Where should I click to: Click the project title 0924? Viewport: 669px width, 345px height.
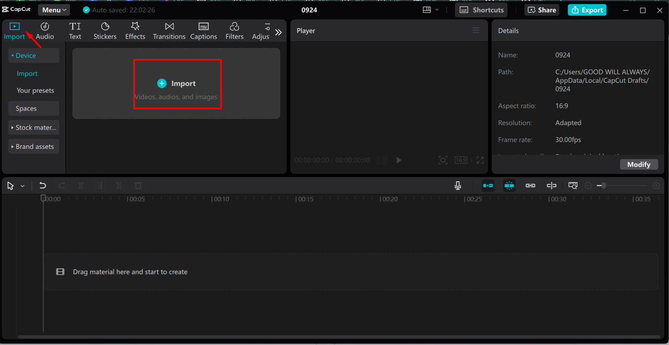pos(309,10)
